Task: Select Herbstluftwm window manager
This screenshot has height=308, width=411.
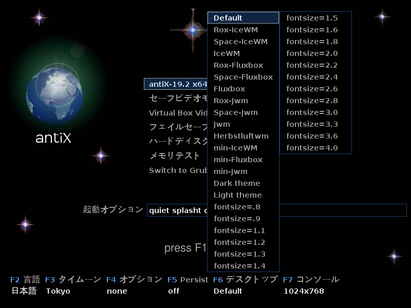Action: (x=243, y=136)
